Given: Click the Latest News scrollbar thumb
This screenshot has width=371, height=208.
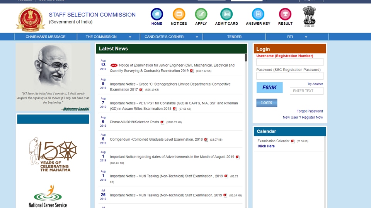Looking at the screenshot, I should (x=246, y=58).
